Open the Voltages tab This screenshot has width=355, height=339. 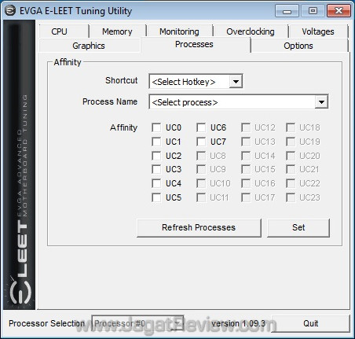coord(318,31)
